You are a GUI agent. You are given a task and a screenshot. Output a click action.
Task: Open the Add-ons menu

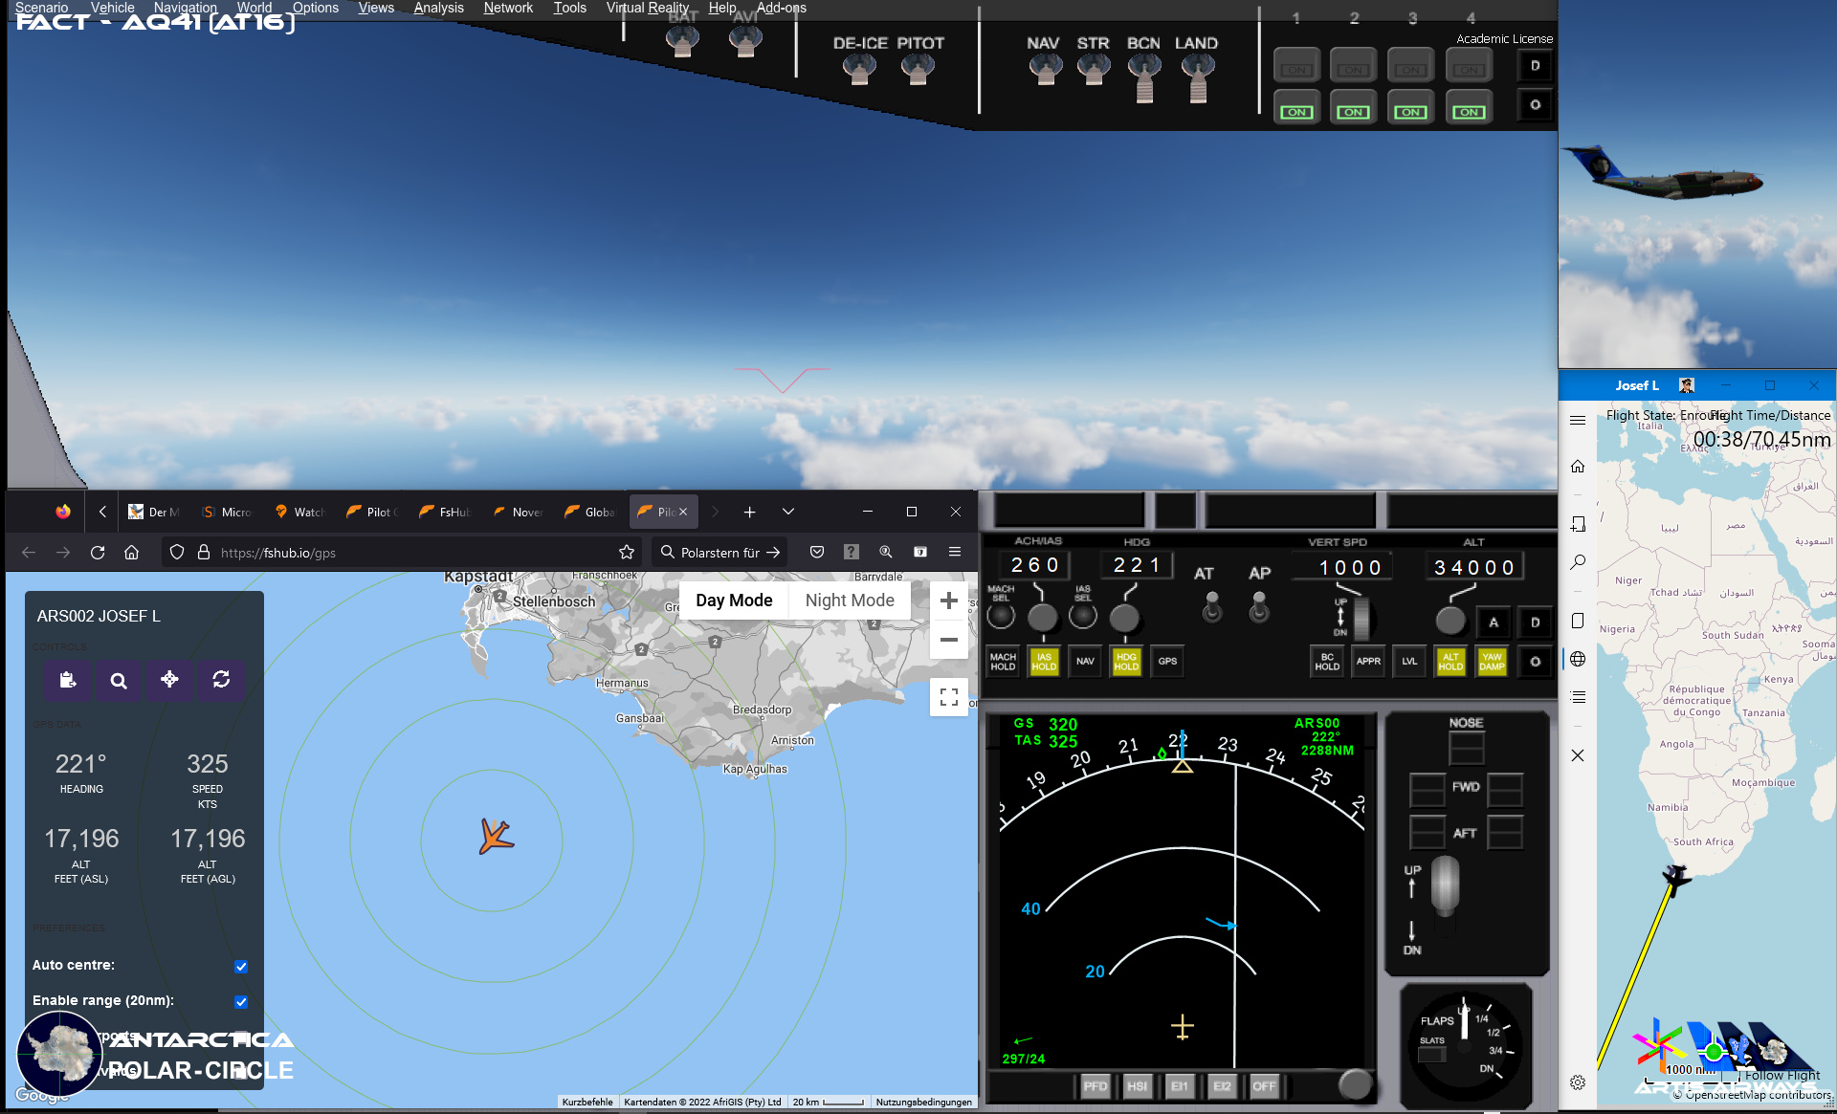pos(781,8)
